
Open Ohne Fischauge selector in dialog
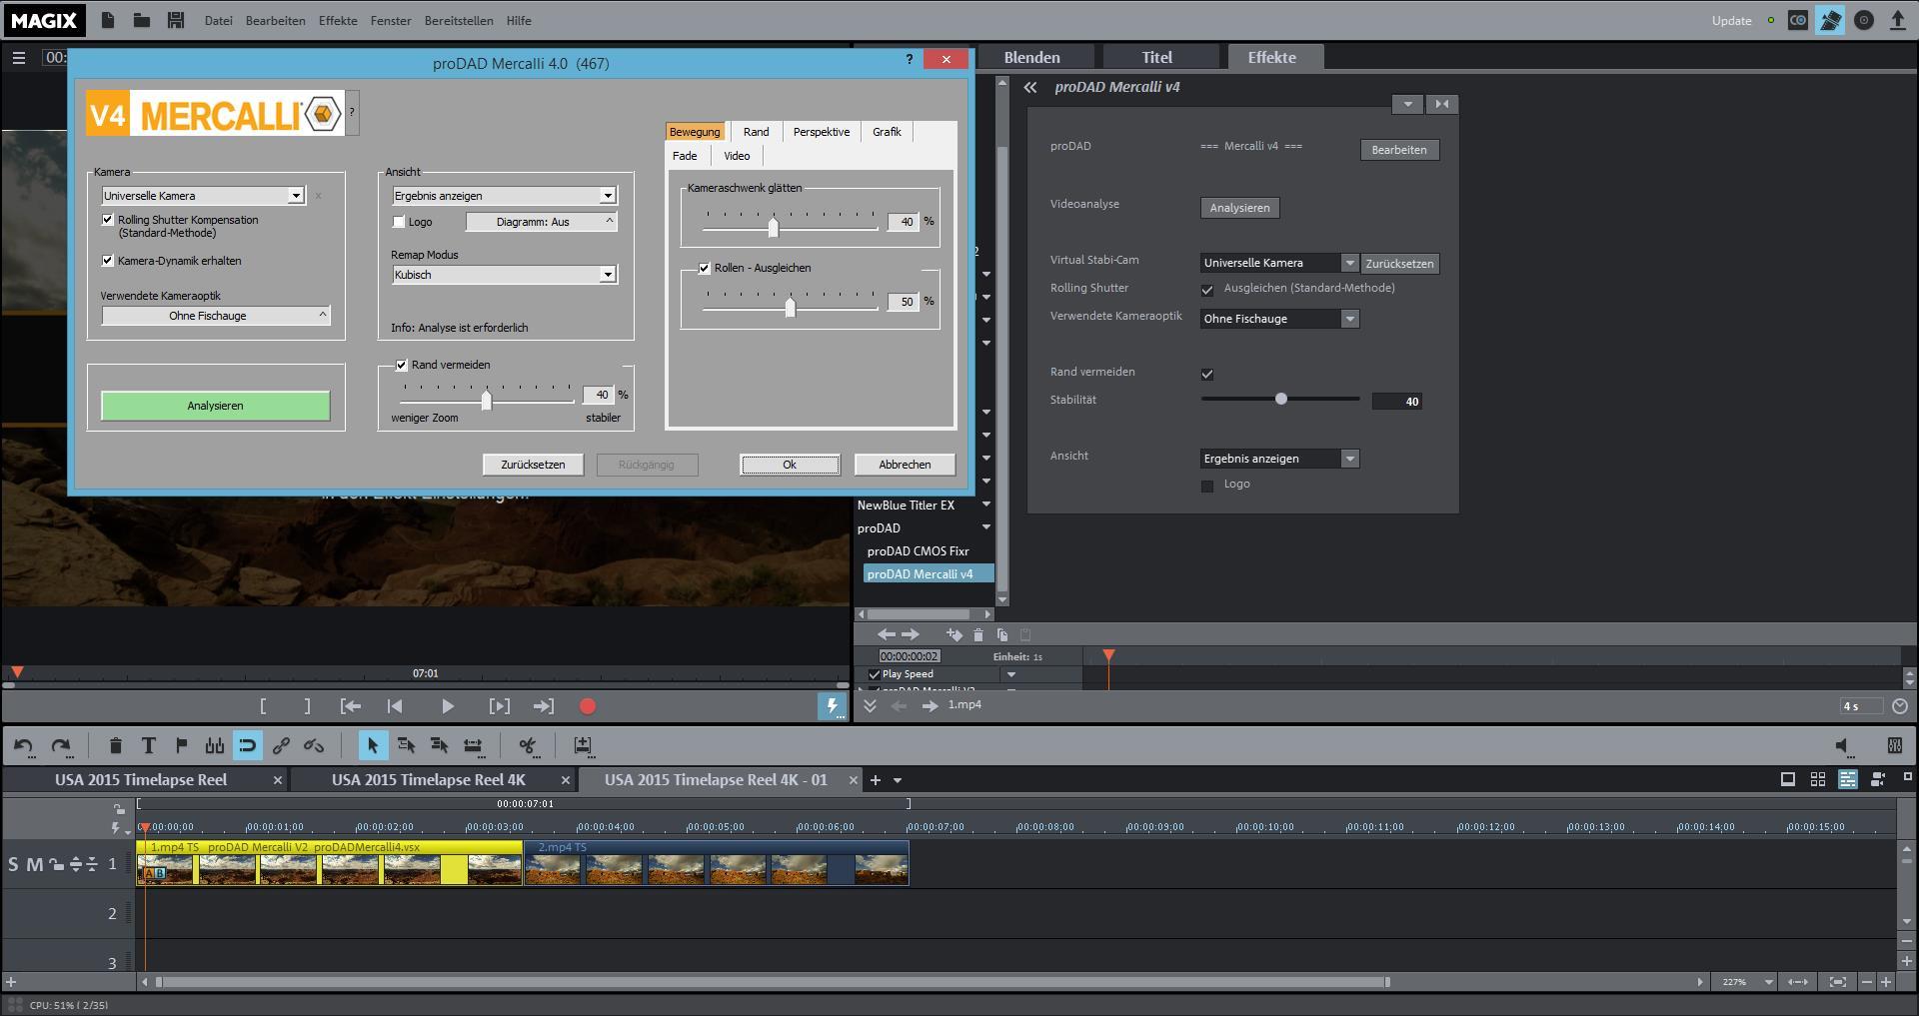(x=216, y=316)
